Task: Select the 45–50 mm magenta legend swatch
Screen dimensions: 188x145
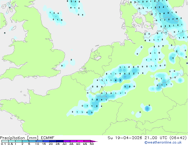Action: pyautogui.click(x=87, y=141)
